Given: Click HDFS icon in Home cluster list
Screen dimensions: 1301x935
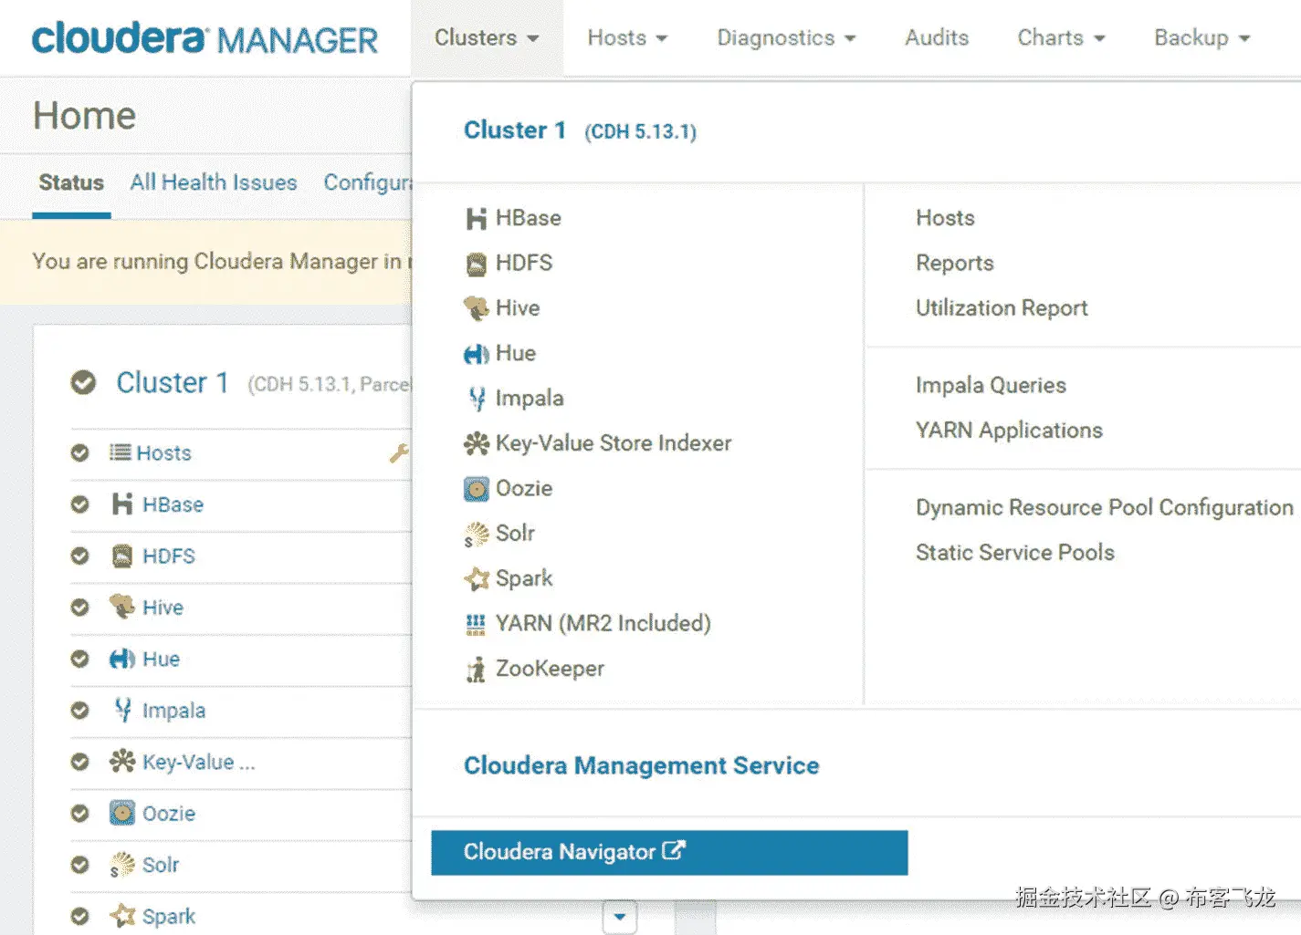Looking at the screenshot, I should point(122,556).
